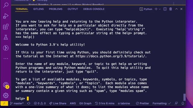
Task: Select the Python terminal profile label
Action: (146, 9)
